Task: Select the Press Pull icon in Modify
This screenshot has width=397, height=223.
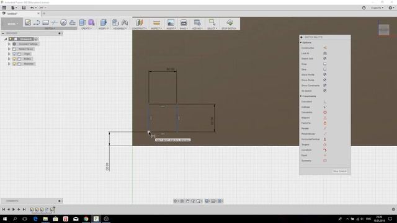Action: coord(103,22)
